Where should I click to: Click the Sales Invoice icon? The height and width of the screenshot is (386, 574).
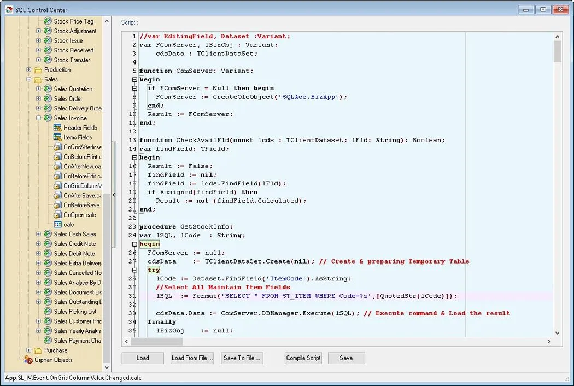(48, 118)
